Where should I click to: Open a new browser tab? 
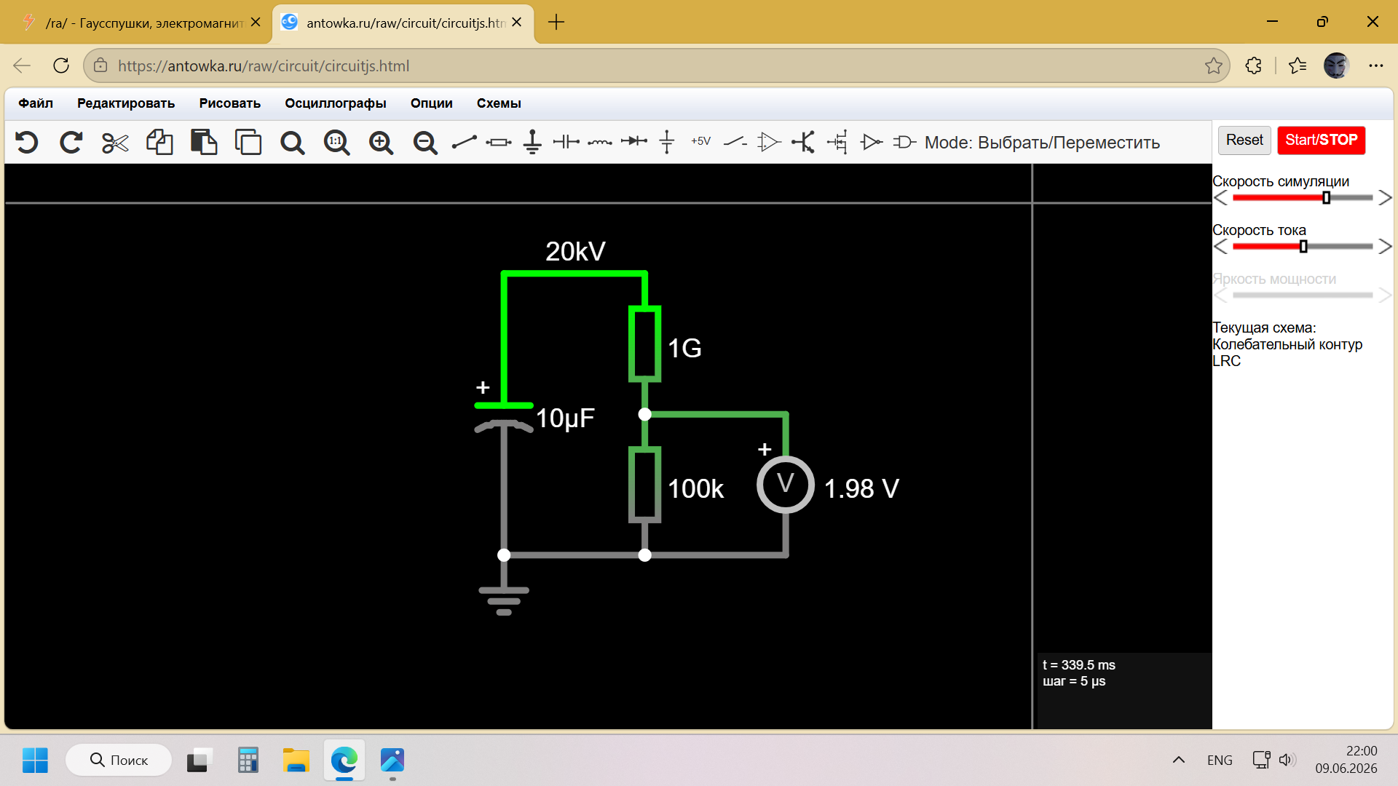pos(556,23)
